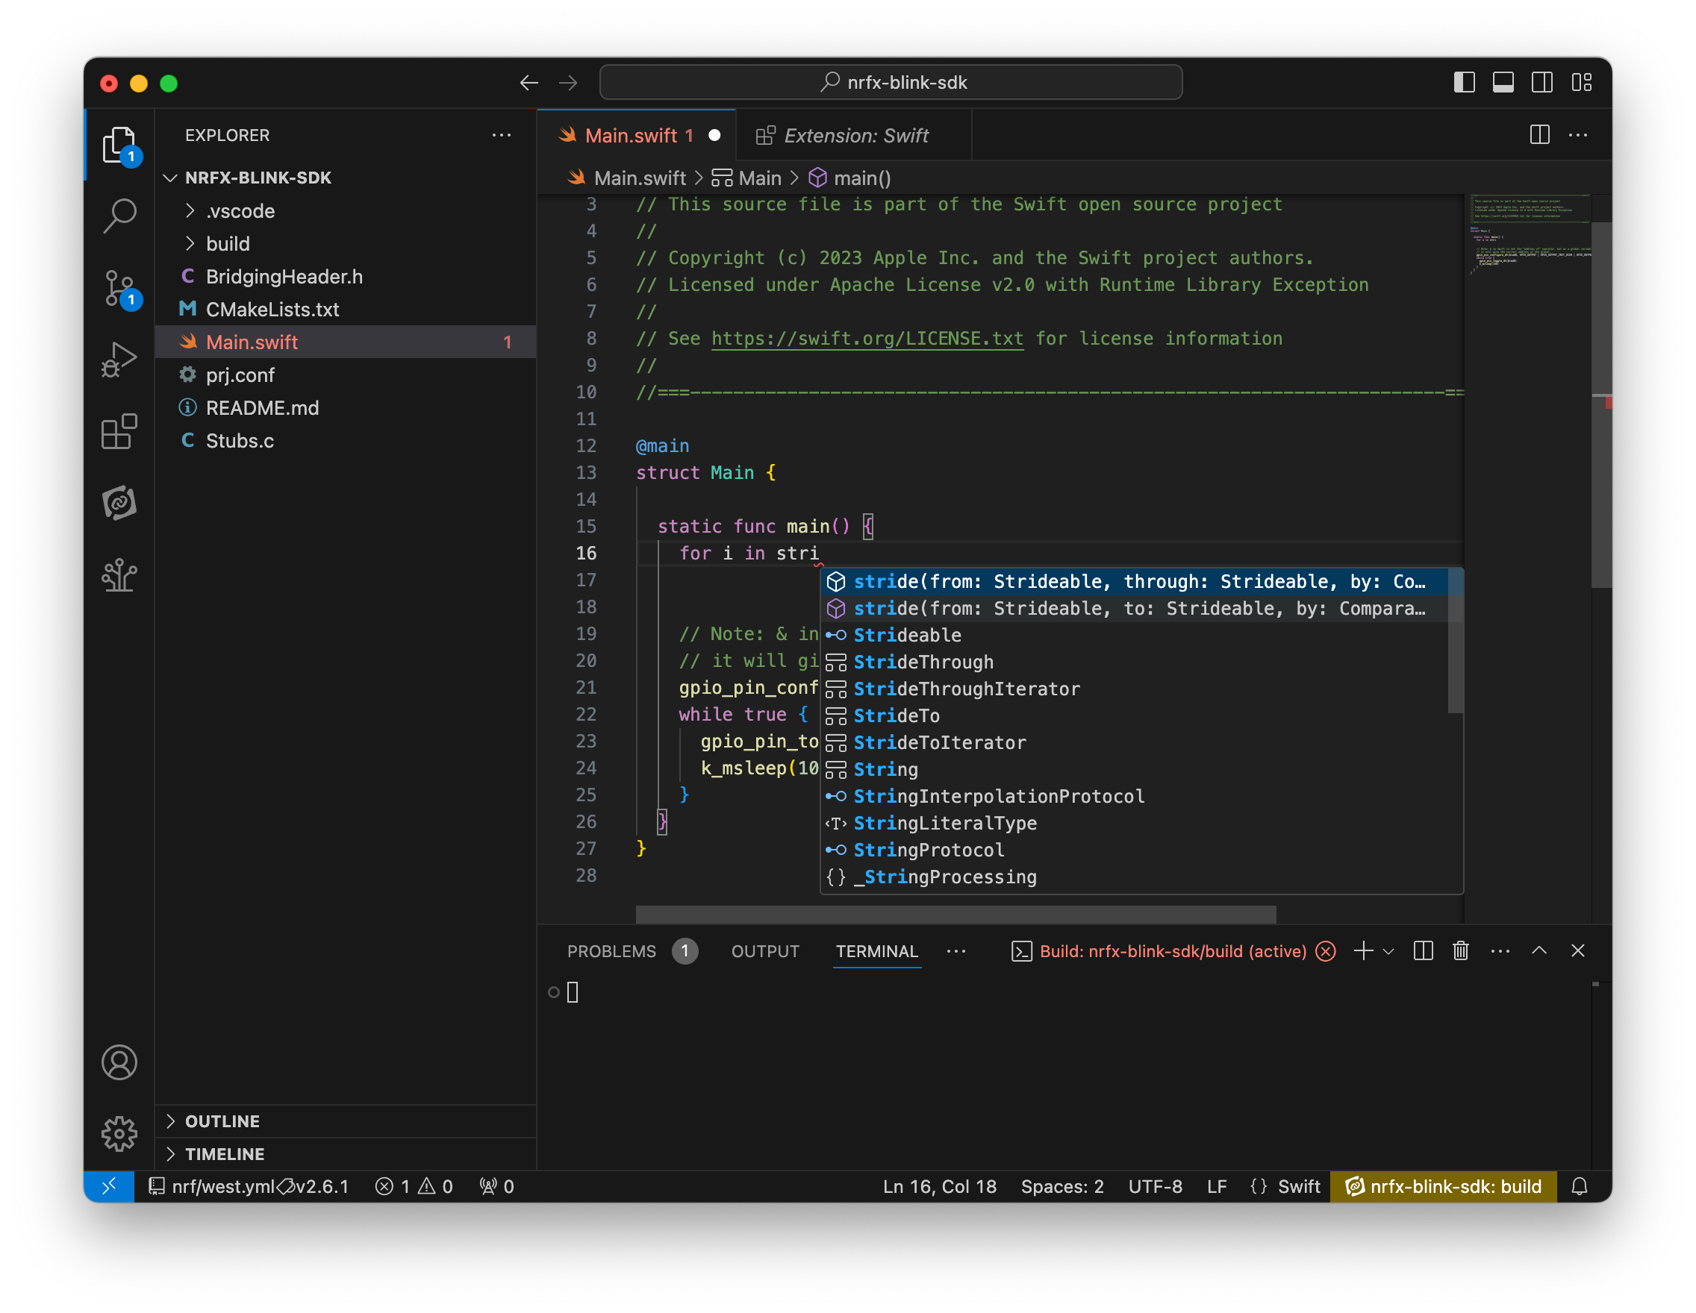Image resolution: width=1696 pixels, height=1313 pixels.
Task: Switch to the Main.swift editor tab
Action: point(637,135)
